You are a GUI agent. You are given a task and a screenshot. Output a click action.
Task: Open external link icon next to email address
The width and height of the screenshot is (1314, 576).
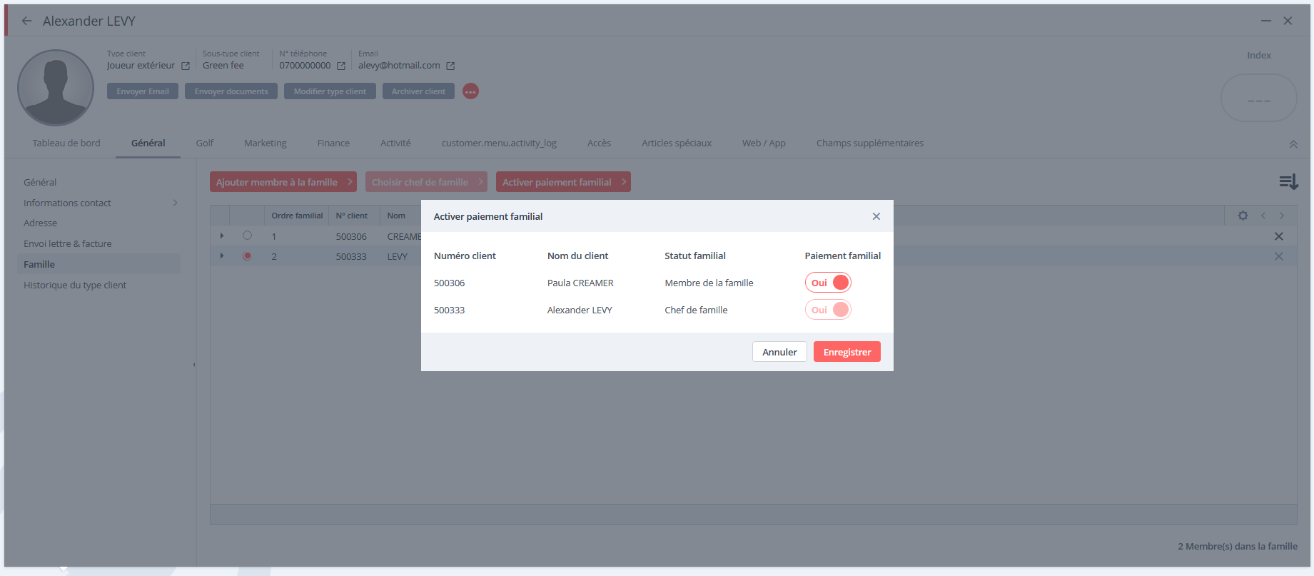pyautogui.click(x=450, y=66)
